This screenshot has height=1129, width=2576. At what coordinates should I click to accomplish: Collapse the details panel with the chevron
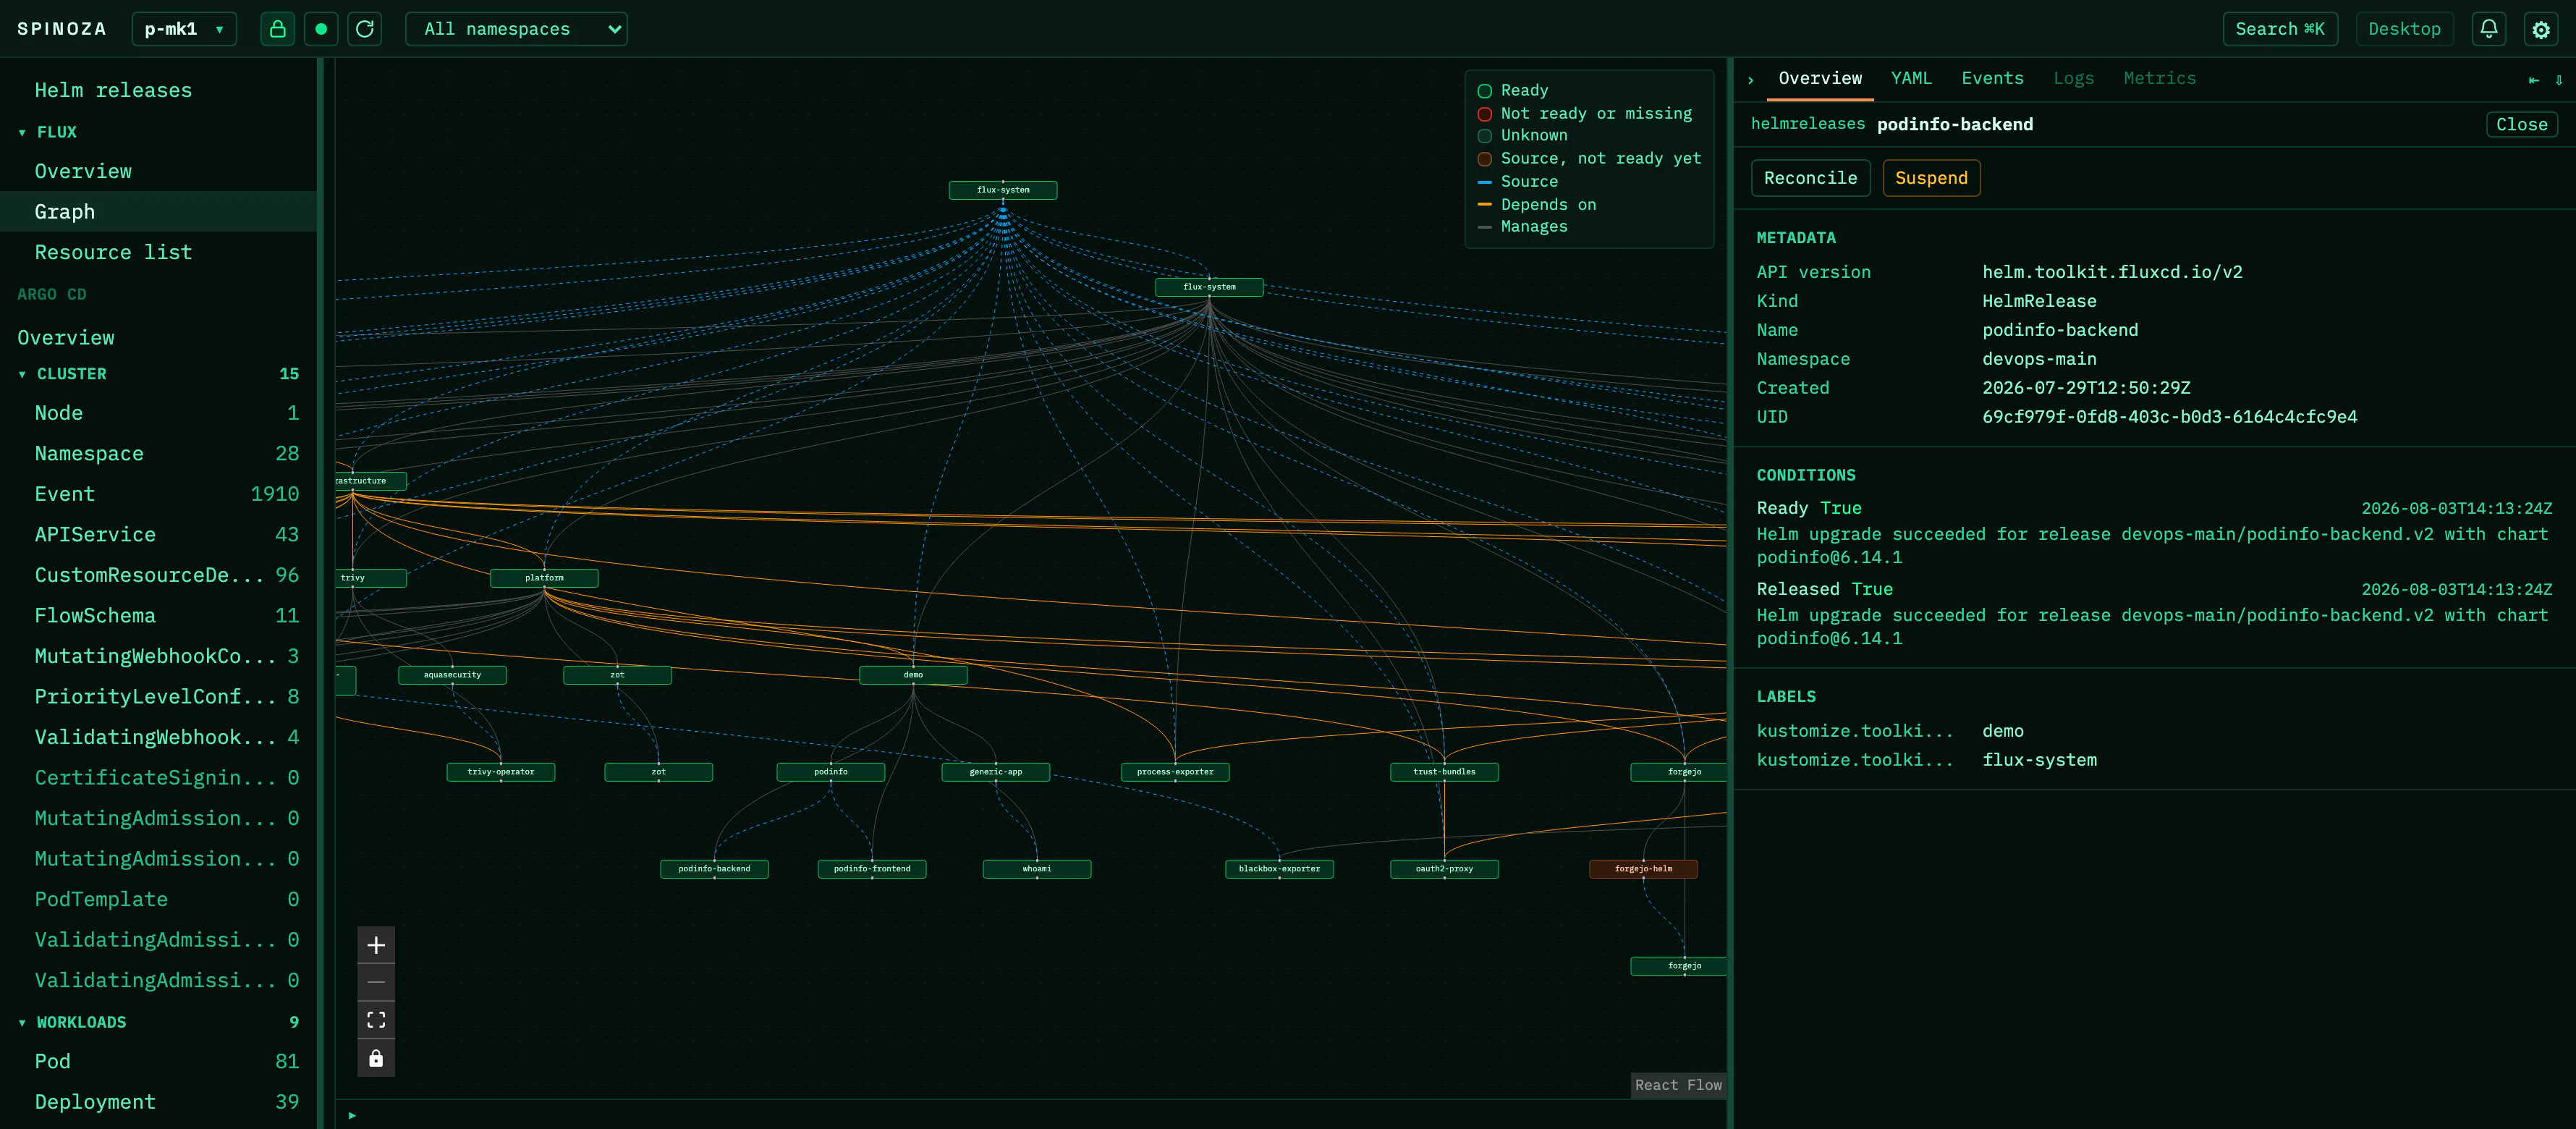1750,79
